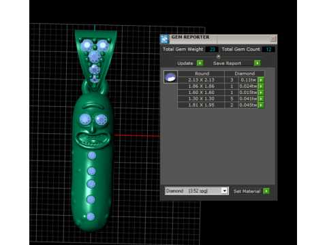Select the 2.13 X 2.13 size cell
Image resolution: width=327 pixels, height=245 pixels.
pyautogui.click(x=201, y=80)
